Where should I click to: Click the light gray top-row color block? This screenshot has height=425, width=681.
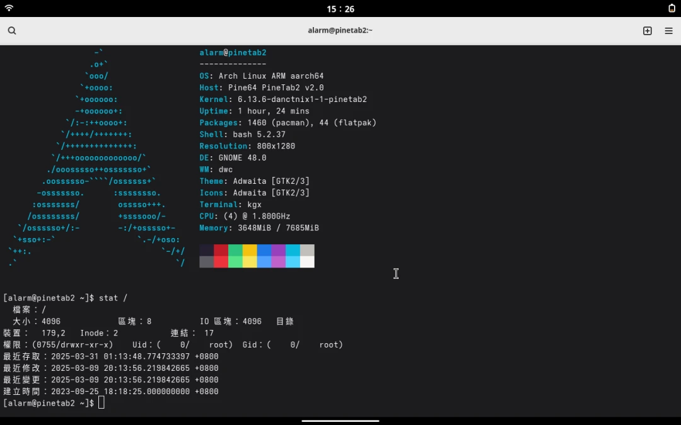pyautogui.click(x=307, y=250)
